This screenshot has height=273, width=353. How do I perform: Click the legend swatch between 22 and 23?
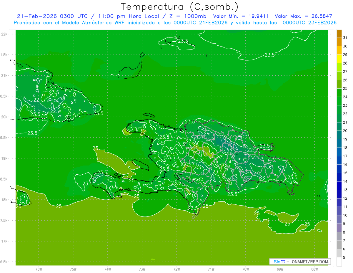(x=339, y=110)
